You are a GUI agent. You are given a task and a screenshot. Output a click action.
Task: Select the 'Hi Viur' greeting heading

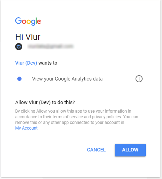(28, 37)
